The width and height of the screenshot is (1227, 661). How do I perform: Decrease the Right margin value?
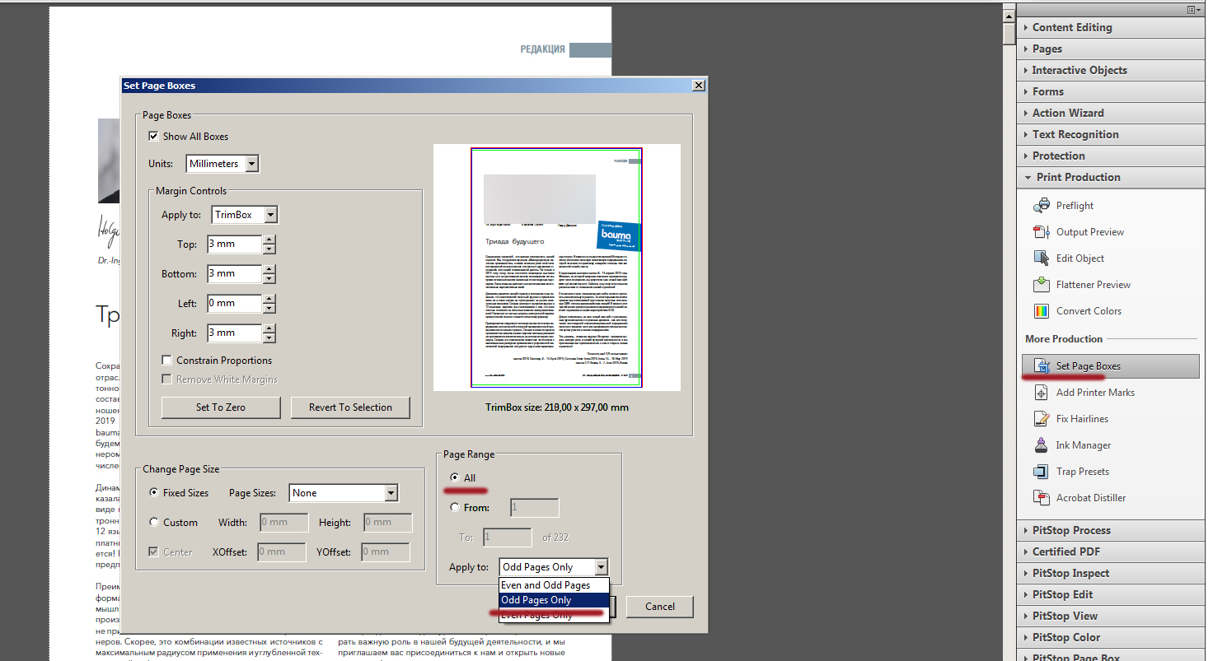(x=269, y=338)
